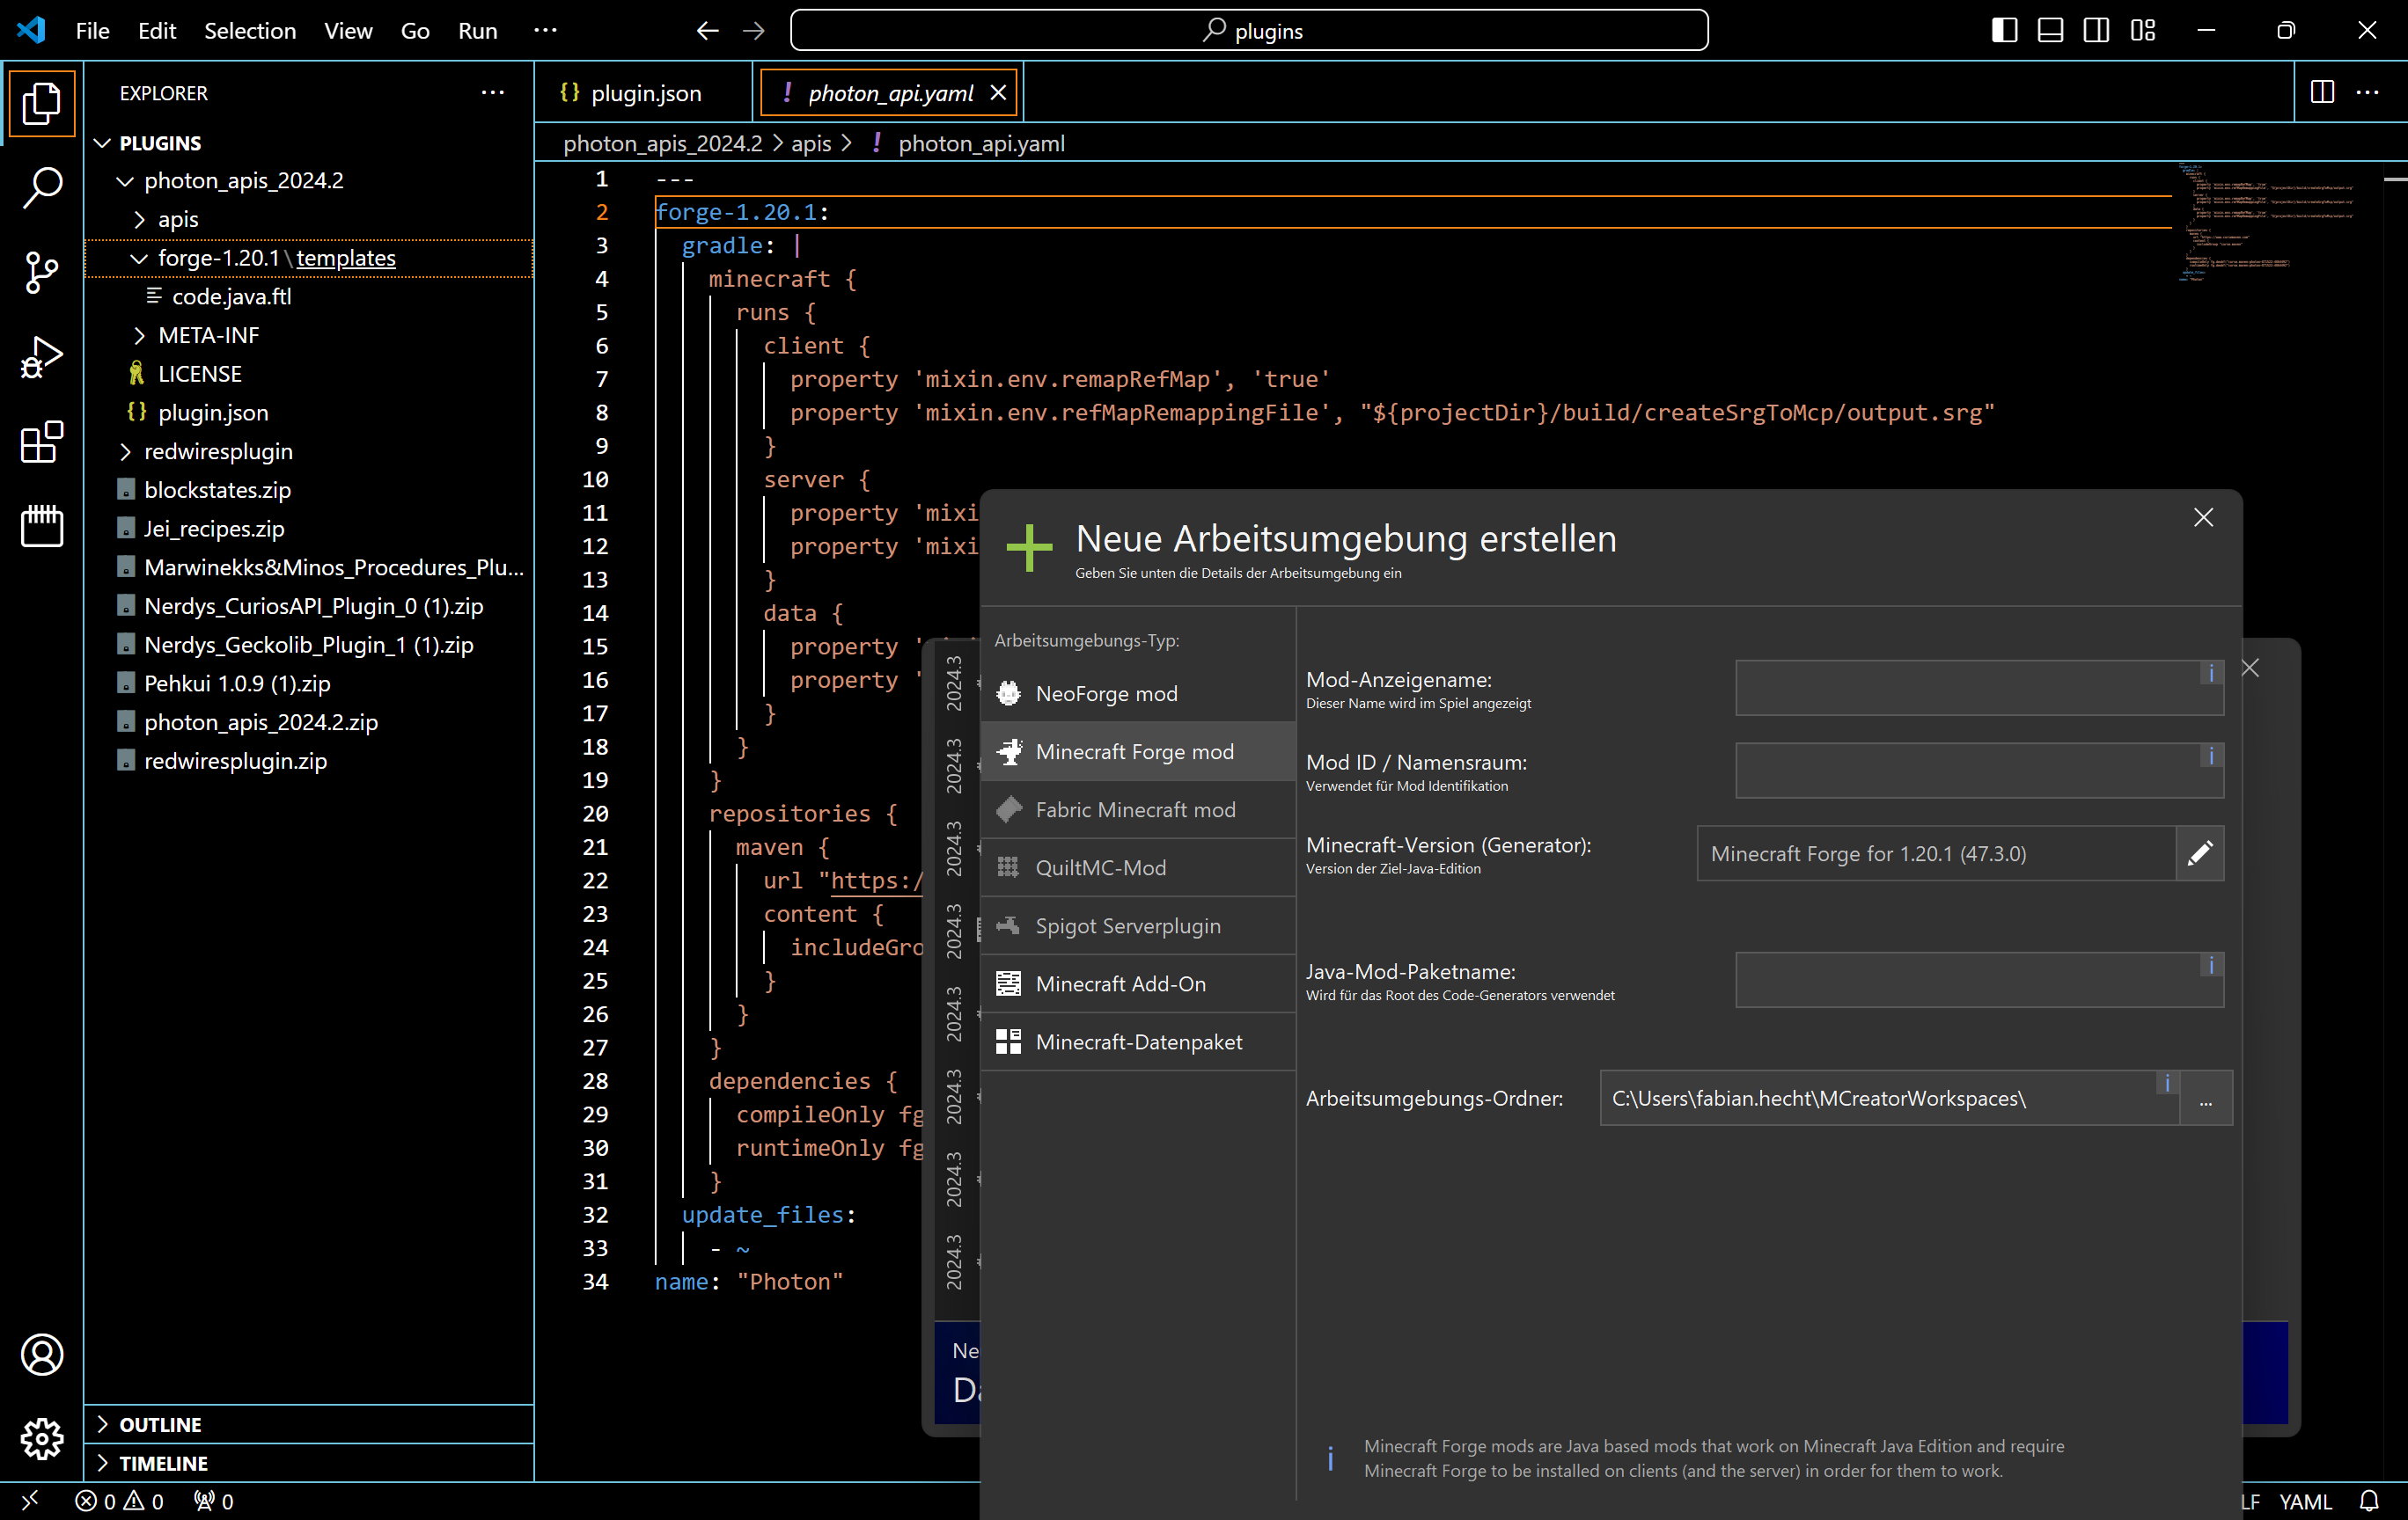Viewport: 2408px width, 1520px height.
Task: Click info icon in Mod-Anzeigename field
Action: pos(2211,673)
